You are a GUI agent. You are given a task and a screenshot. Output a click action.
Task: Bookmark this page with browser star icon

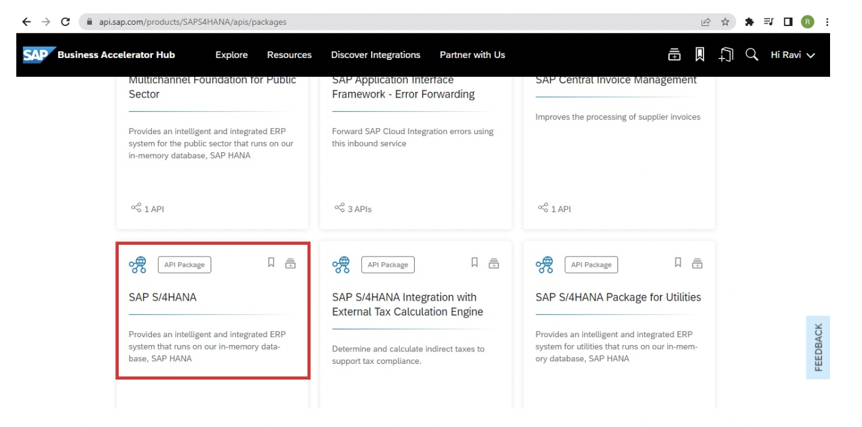(725, 21)
